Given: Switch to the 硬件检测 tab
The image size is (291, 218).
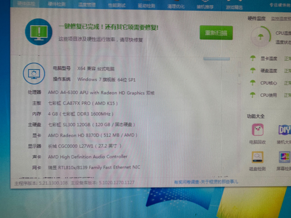Looking at the screenshot, I should point(57,4).
